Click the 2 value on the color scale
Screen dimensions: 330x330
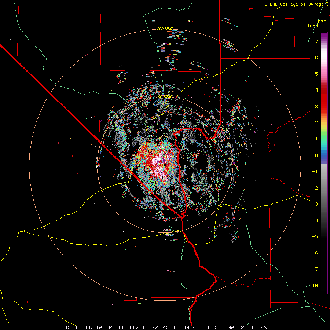tap(316, 123)
